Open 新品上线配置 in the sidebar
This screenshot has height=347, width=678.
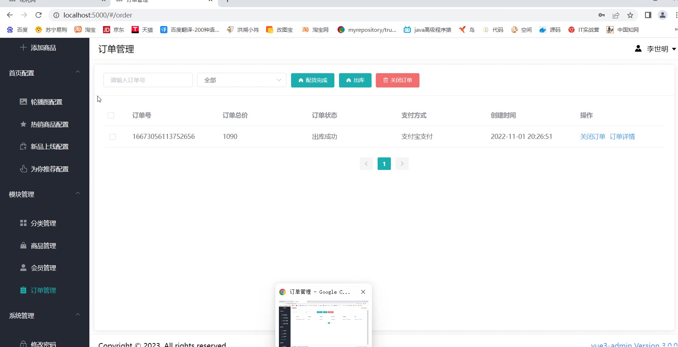click(49, 147)
